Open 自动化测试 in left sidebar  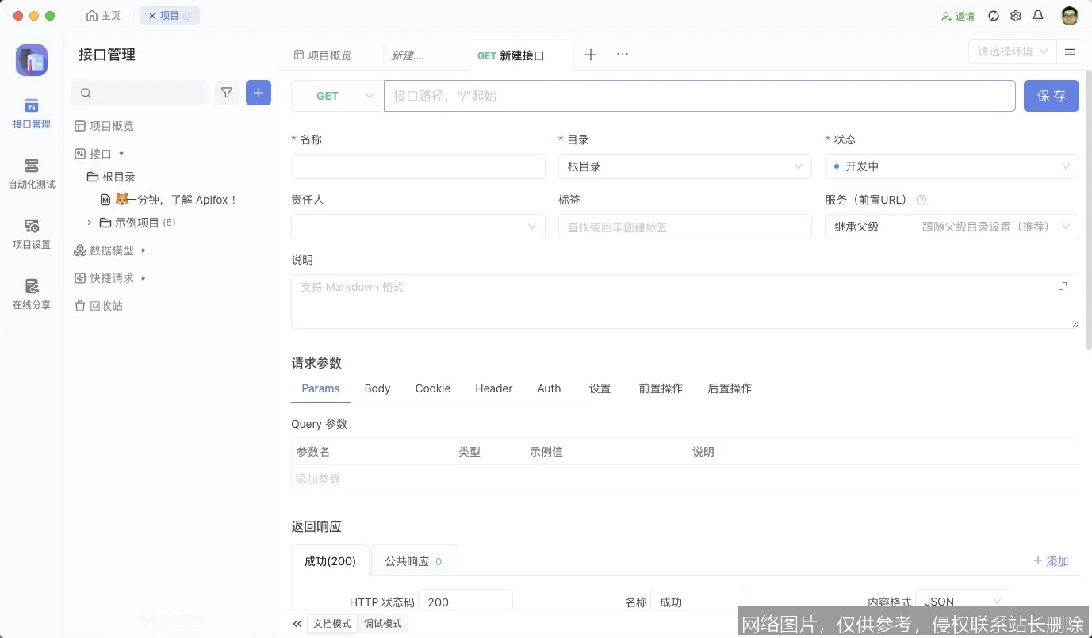click(x=31, y=174)
